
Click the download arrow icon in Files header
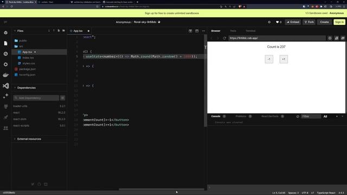point(49,31)
